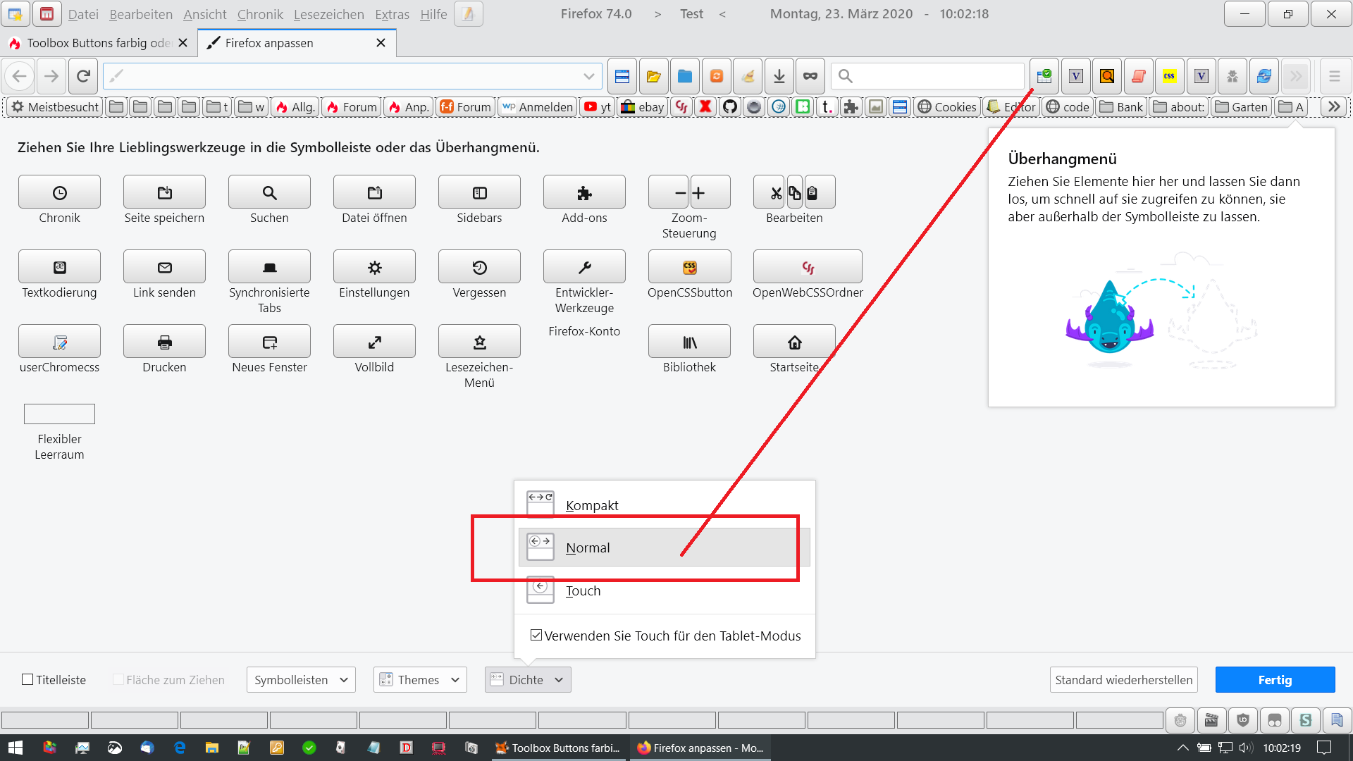
Task: Click the Entwickler-Werkzeuge wrench icon
Action: coord(584,267)
